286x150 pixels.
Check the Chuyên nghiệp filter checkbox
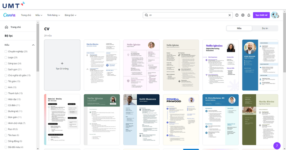click(6, 52)
